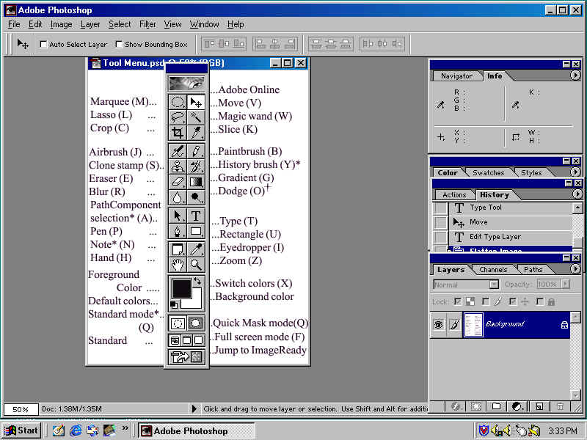Open the History palette flyout menu arrow
Viewport: 587px width, 440px height.
pos(577,194)
